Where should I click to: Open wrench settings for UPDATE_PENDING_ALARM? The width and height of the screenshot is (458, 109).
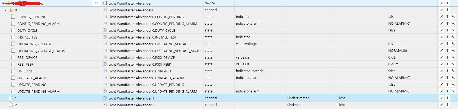[453, 91]
